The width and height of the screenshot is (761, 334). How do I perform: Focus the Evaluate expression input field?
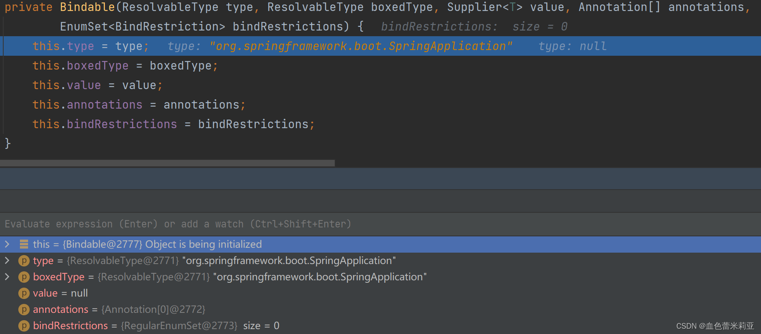380,224
